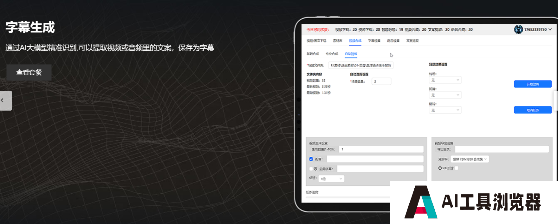Open the 翻转 dropdown
Image resolution: width=558 pixels, height=224 pixels.
coord(445,110)
